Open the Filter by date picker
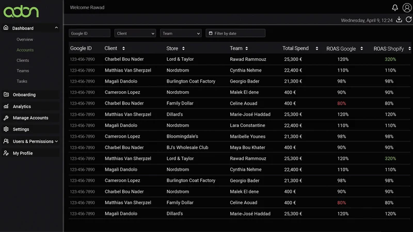The height and width of the screenshot is (232, 413). click(x=235, y=34)
